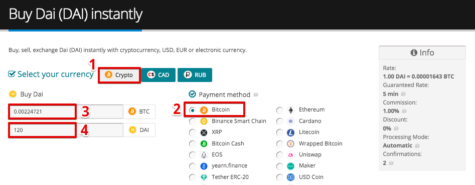Select the yearn.finance radio button
475x185 pixels.
pos(193,166)
